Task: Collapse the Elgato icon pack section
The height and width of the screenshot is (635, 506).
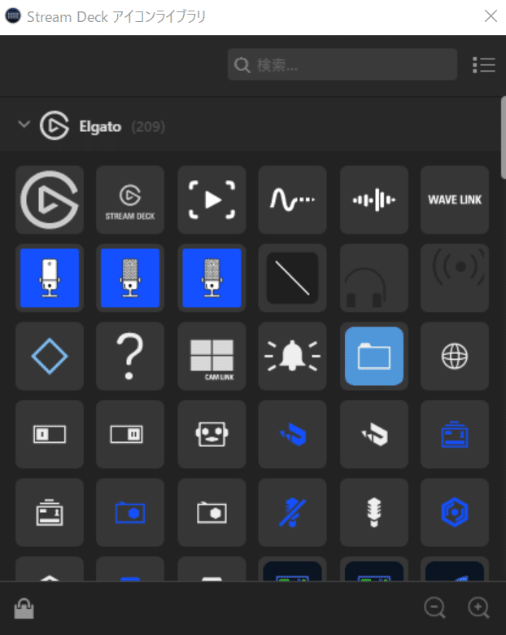Action: tap(24, 124)
